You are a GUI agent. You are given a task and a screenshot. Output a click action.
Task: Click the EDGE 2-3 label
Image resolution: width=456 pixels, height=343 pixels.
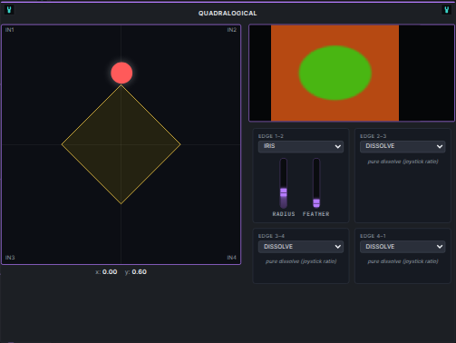tap(373, 136)
